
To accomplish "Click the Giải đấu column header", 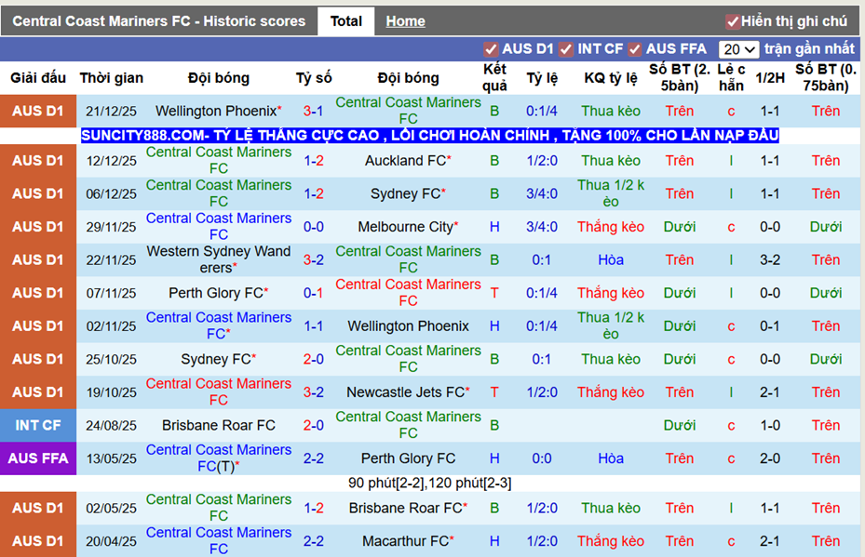I will (x=38, y=78).
